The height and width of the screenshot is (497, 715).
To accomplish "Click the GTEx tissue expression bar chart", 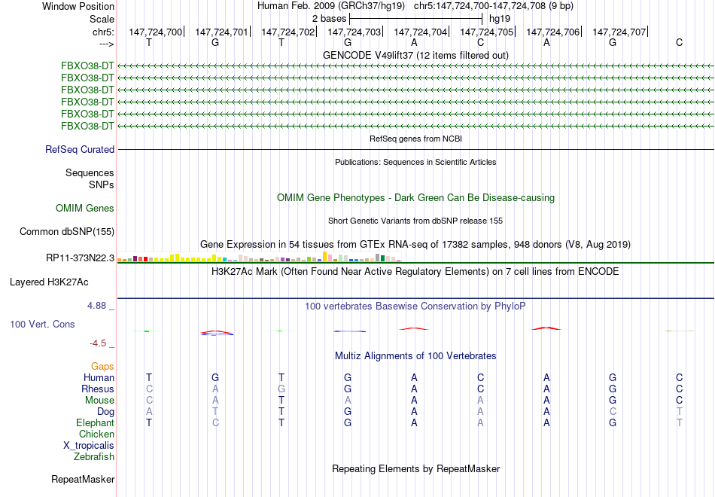I will [x=259, y=257].
